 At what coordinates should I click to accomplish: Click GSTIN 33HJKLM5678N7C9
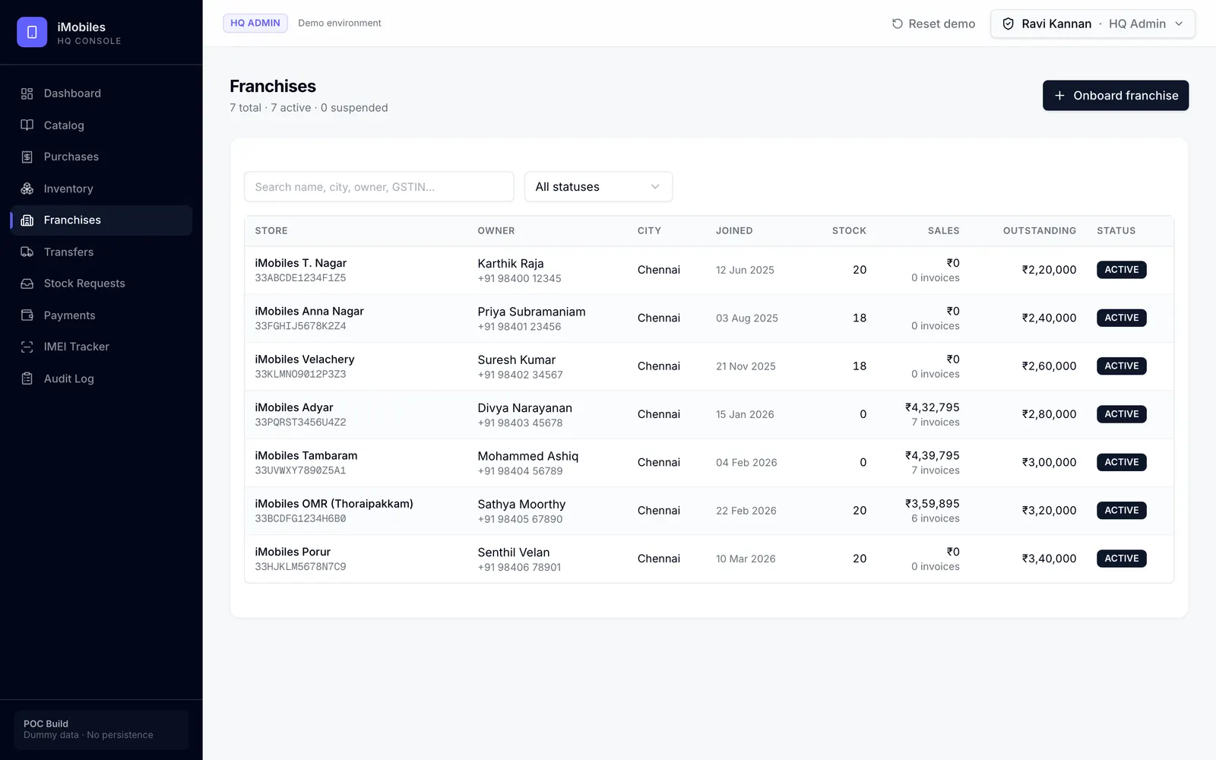pos(300,567)
